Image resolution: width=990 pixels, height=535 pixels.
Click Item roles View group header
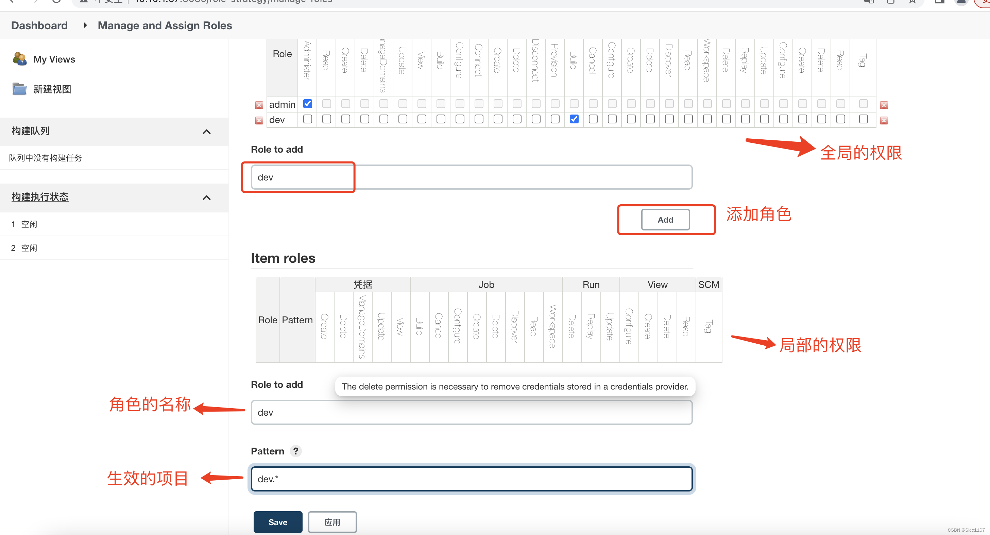tap(657, 284)
